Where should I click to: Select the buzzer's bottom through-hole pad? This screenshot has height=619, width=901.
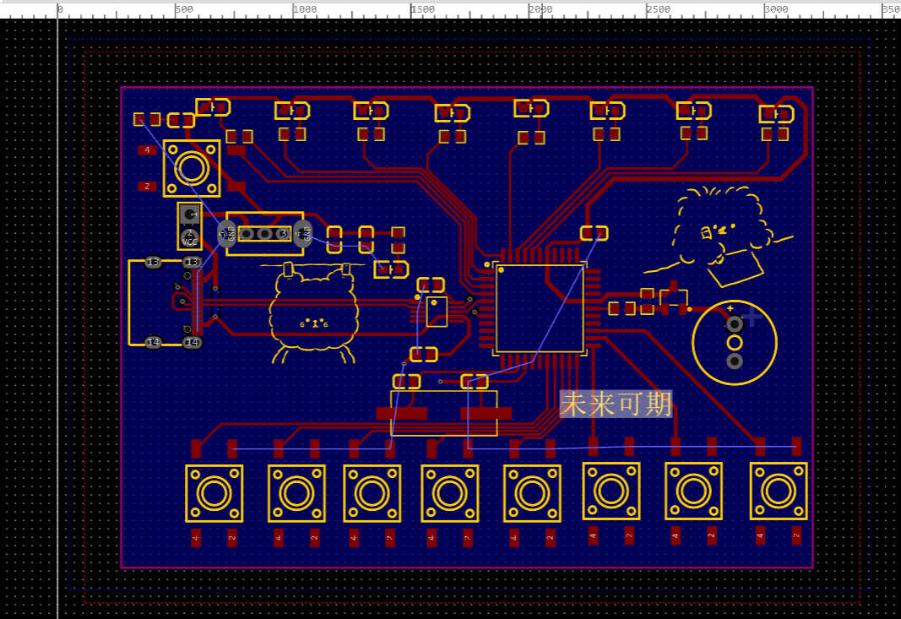pos(735,361)
